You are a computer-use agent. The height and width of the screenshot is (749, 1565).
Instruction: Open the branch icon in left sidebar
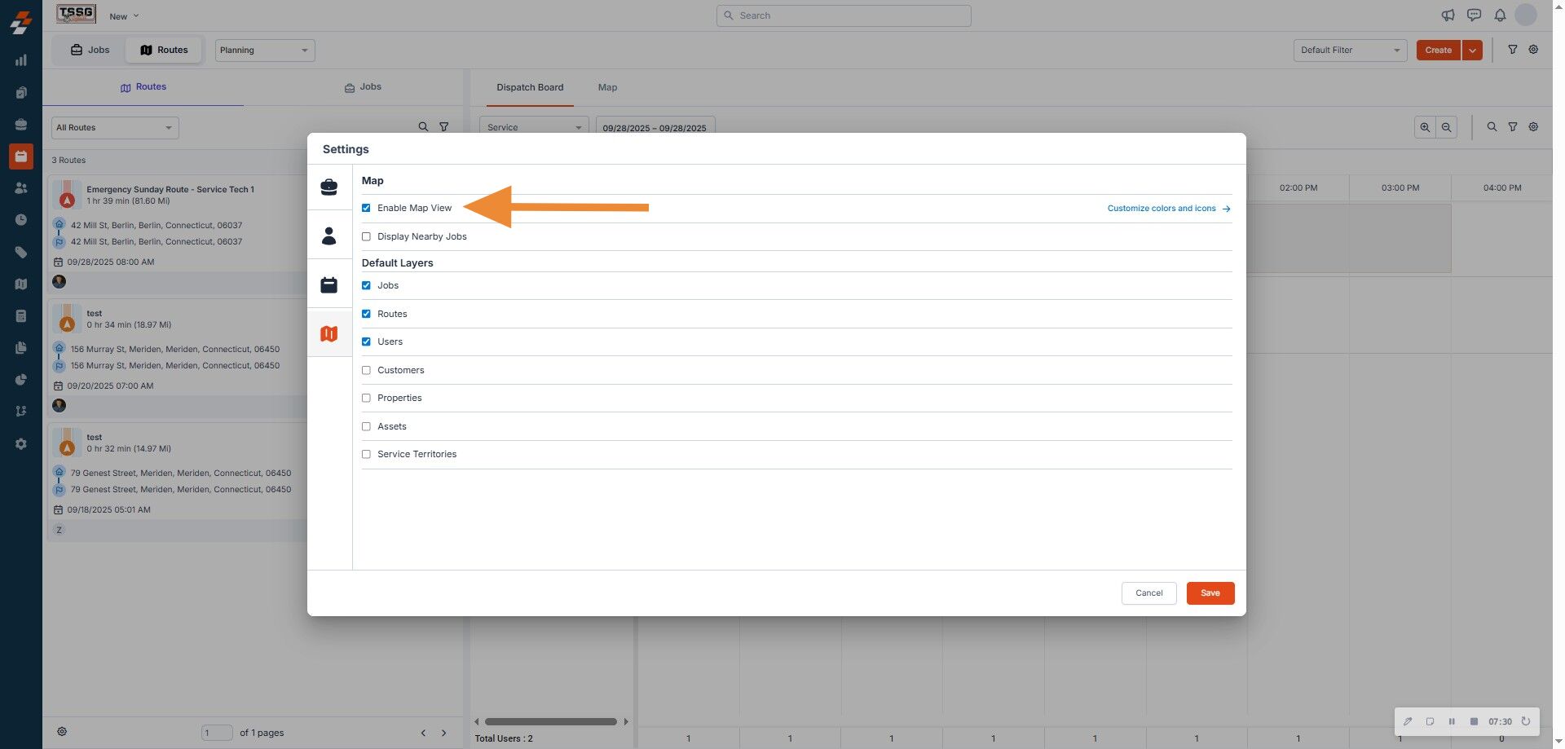pyautogui.click(x=21, y=412)
